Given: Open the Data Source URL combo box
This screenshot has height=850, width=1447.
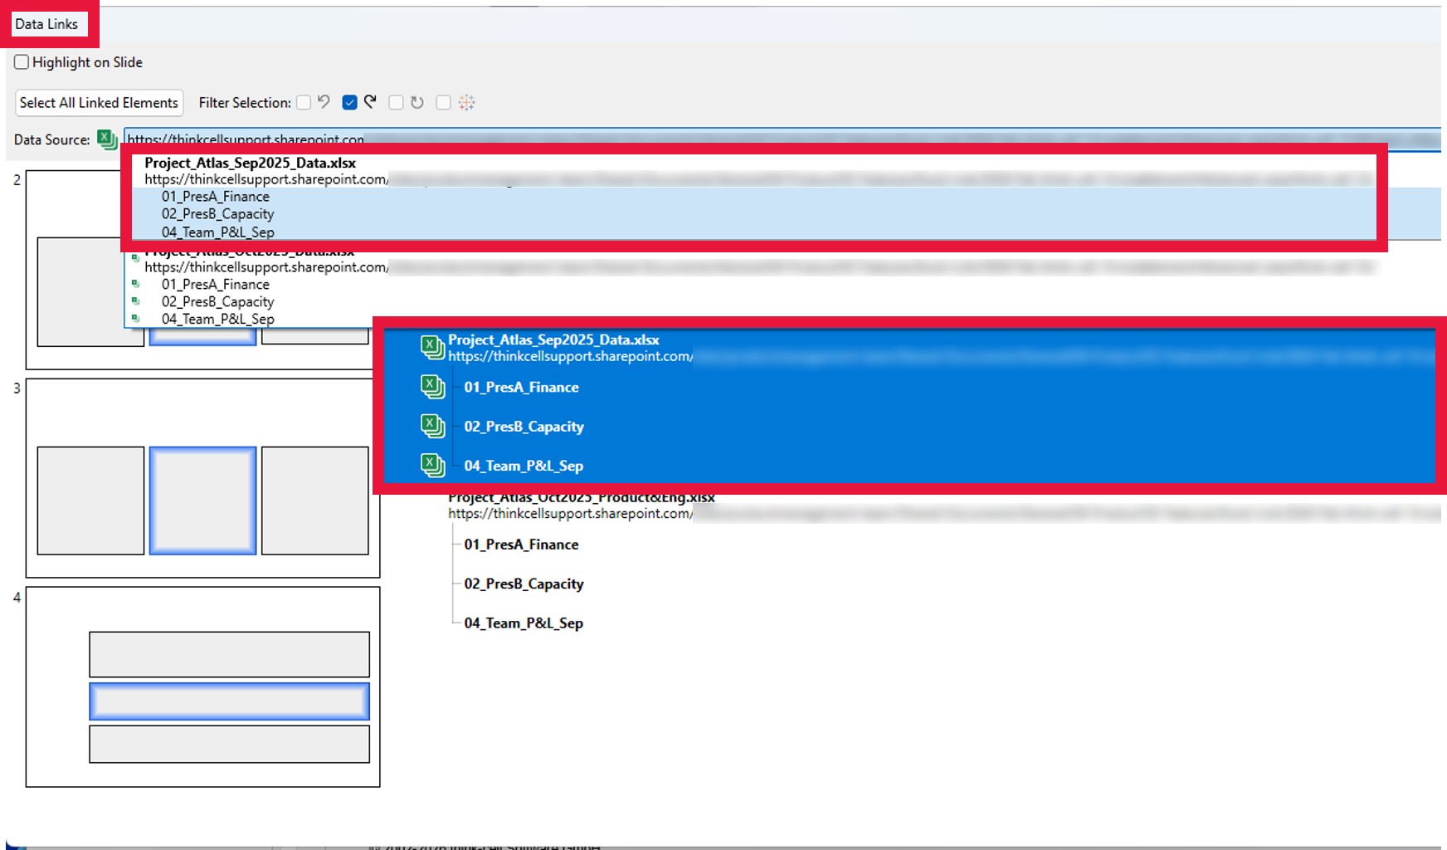Looking at the screenshot, I should coord(780,139).
